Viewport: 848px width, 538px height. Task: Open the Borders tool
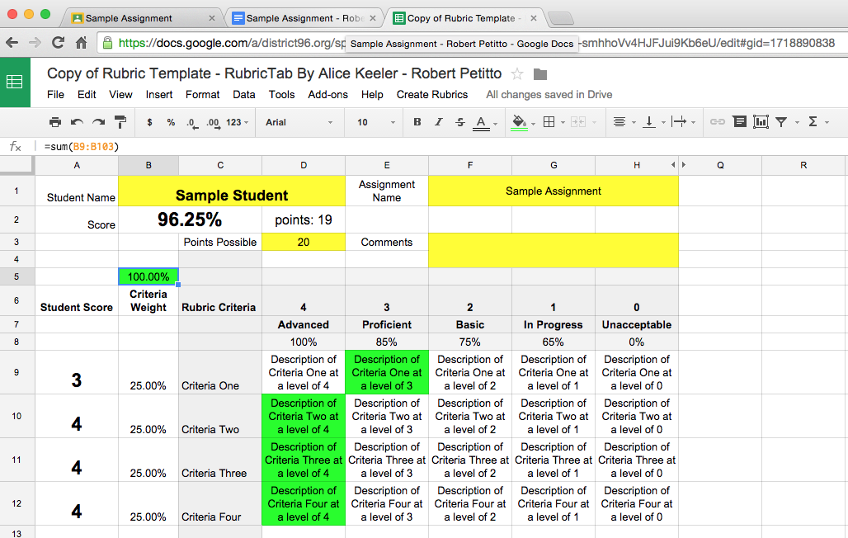tap(549, 122)
